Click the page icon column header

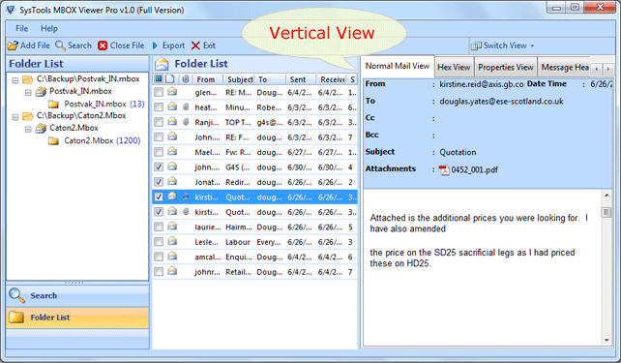coord(170,78)
